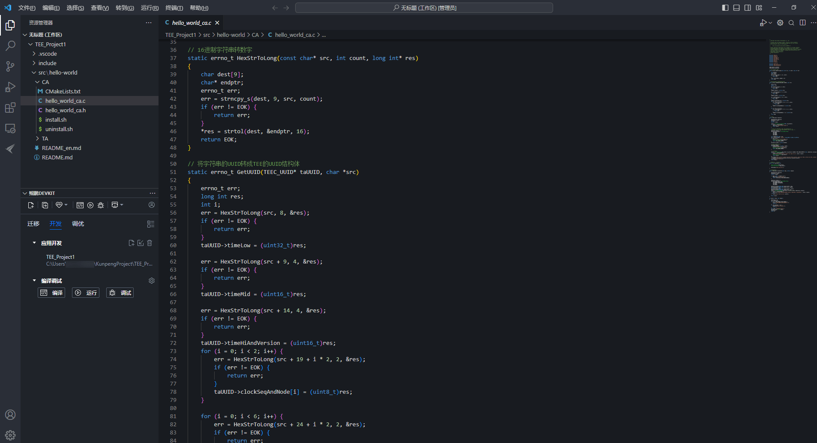This screenshot has height=443, width=817.
Task: Expand the .vscode folder
Action: point(34,54)
